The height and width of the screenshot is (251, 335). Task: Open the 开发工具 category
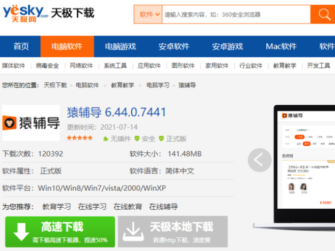tap(319, 65)
